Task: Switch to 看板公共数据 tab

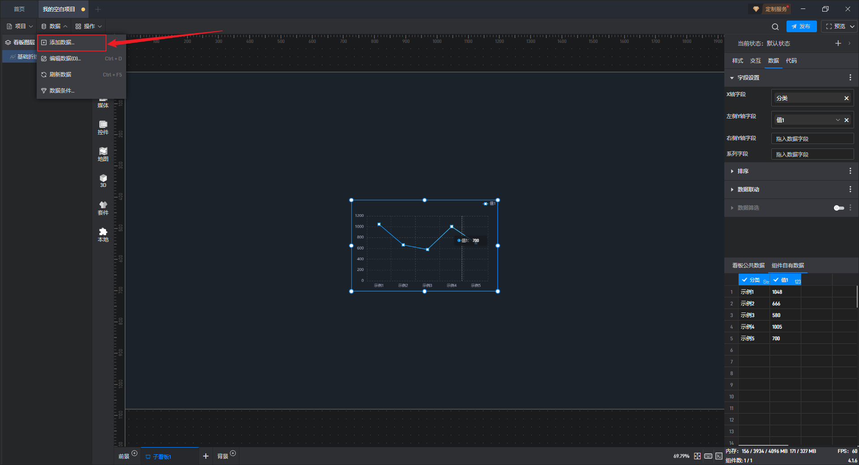Action: pyautogui.click(x=748, y=266)
